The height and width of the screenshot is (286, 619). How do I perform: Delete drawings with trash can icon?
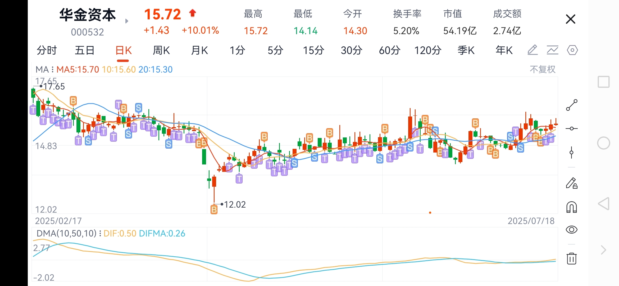(x=572, y=258)
